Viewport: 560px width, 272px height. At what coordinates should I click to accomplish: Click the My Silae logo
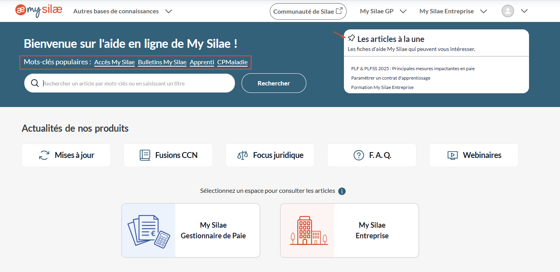pyautogui.click(x=38, y=11)
